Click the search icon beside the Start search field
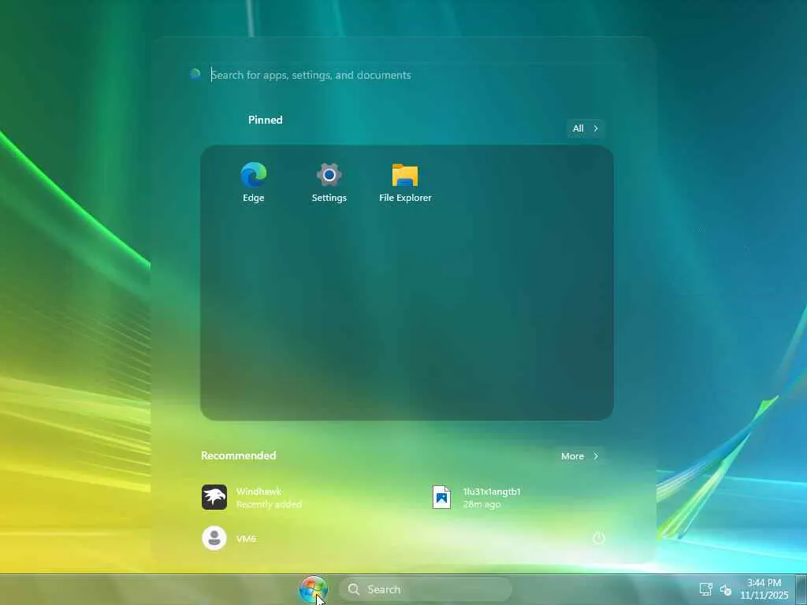 click(x=195, y=75)
